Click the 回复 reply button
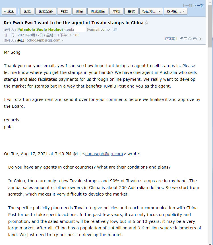213x245 pixels. [27, 11]
